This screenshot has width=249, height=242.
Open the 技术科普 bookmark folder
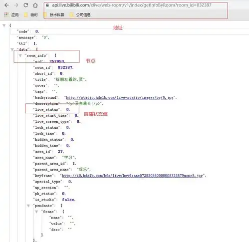tap(54, 15)
